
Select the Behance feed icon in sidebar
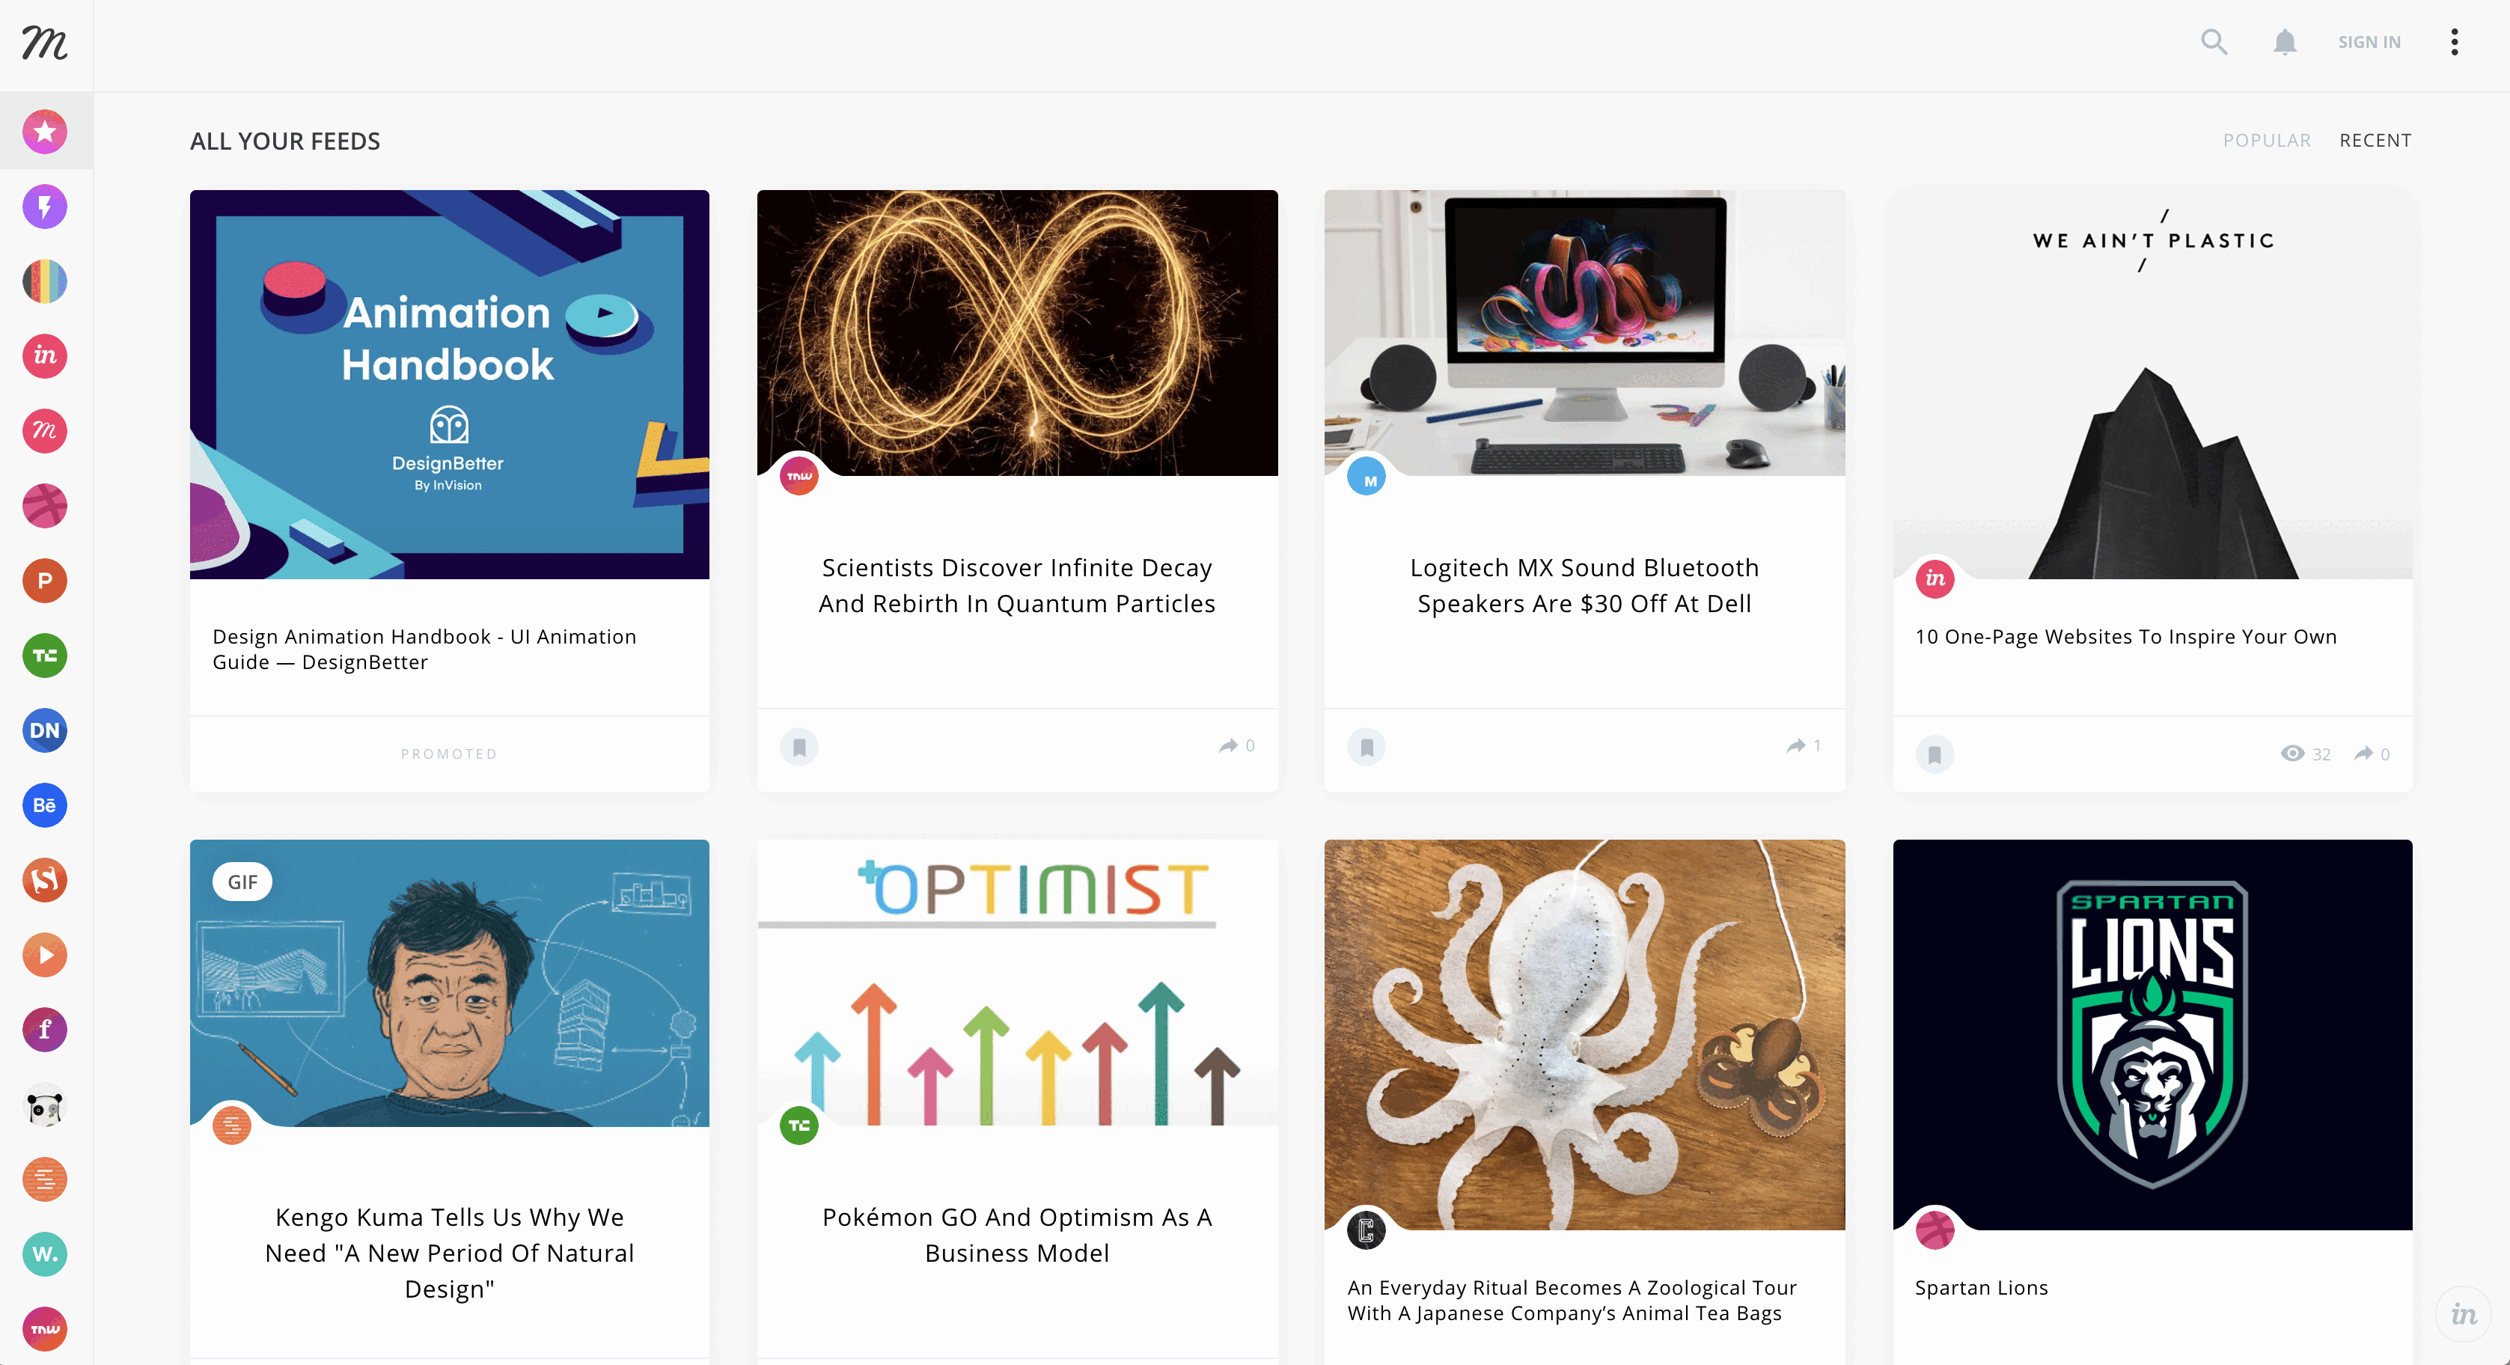coord(45,806)
